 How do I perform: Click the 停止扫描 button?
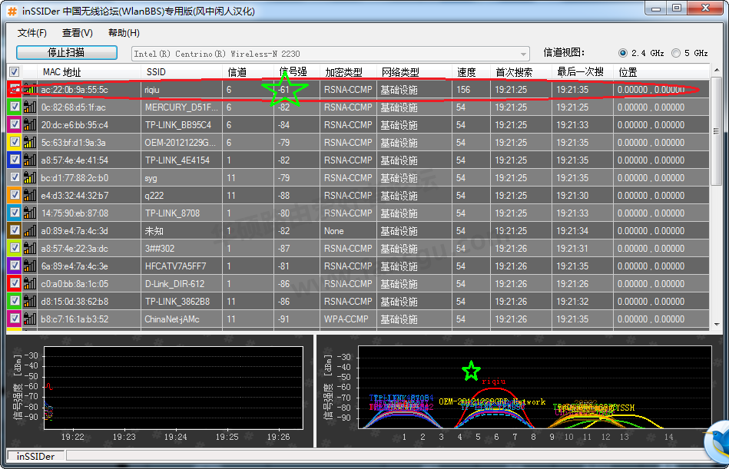point(67,52)
